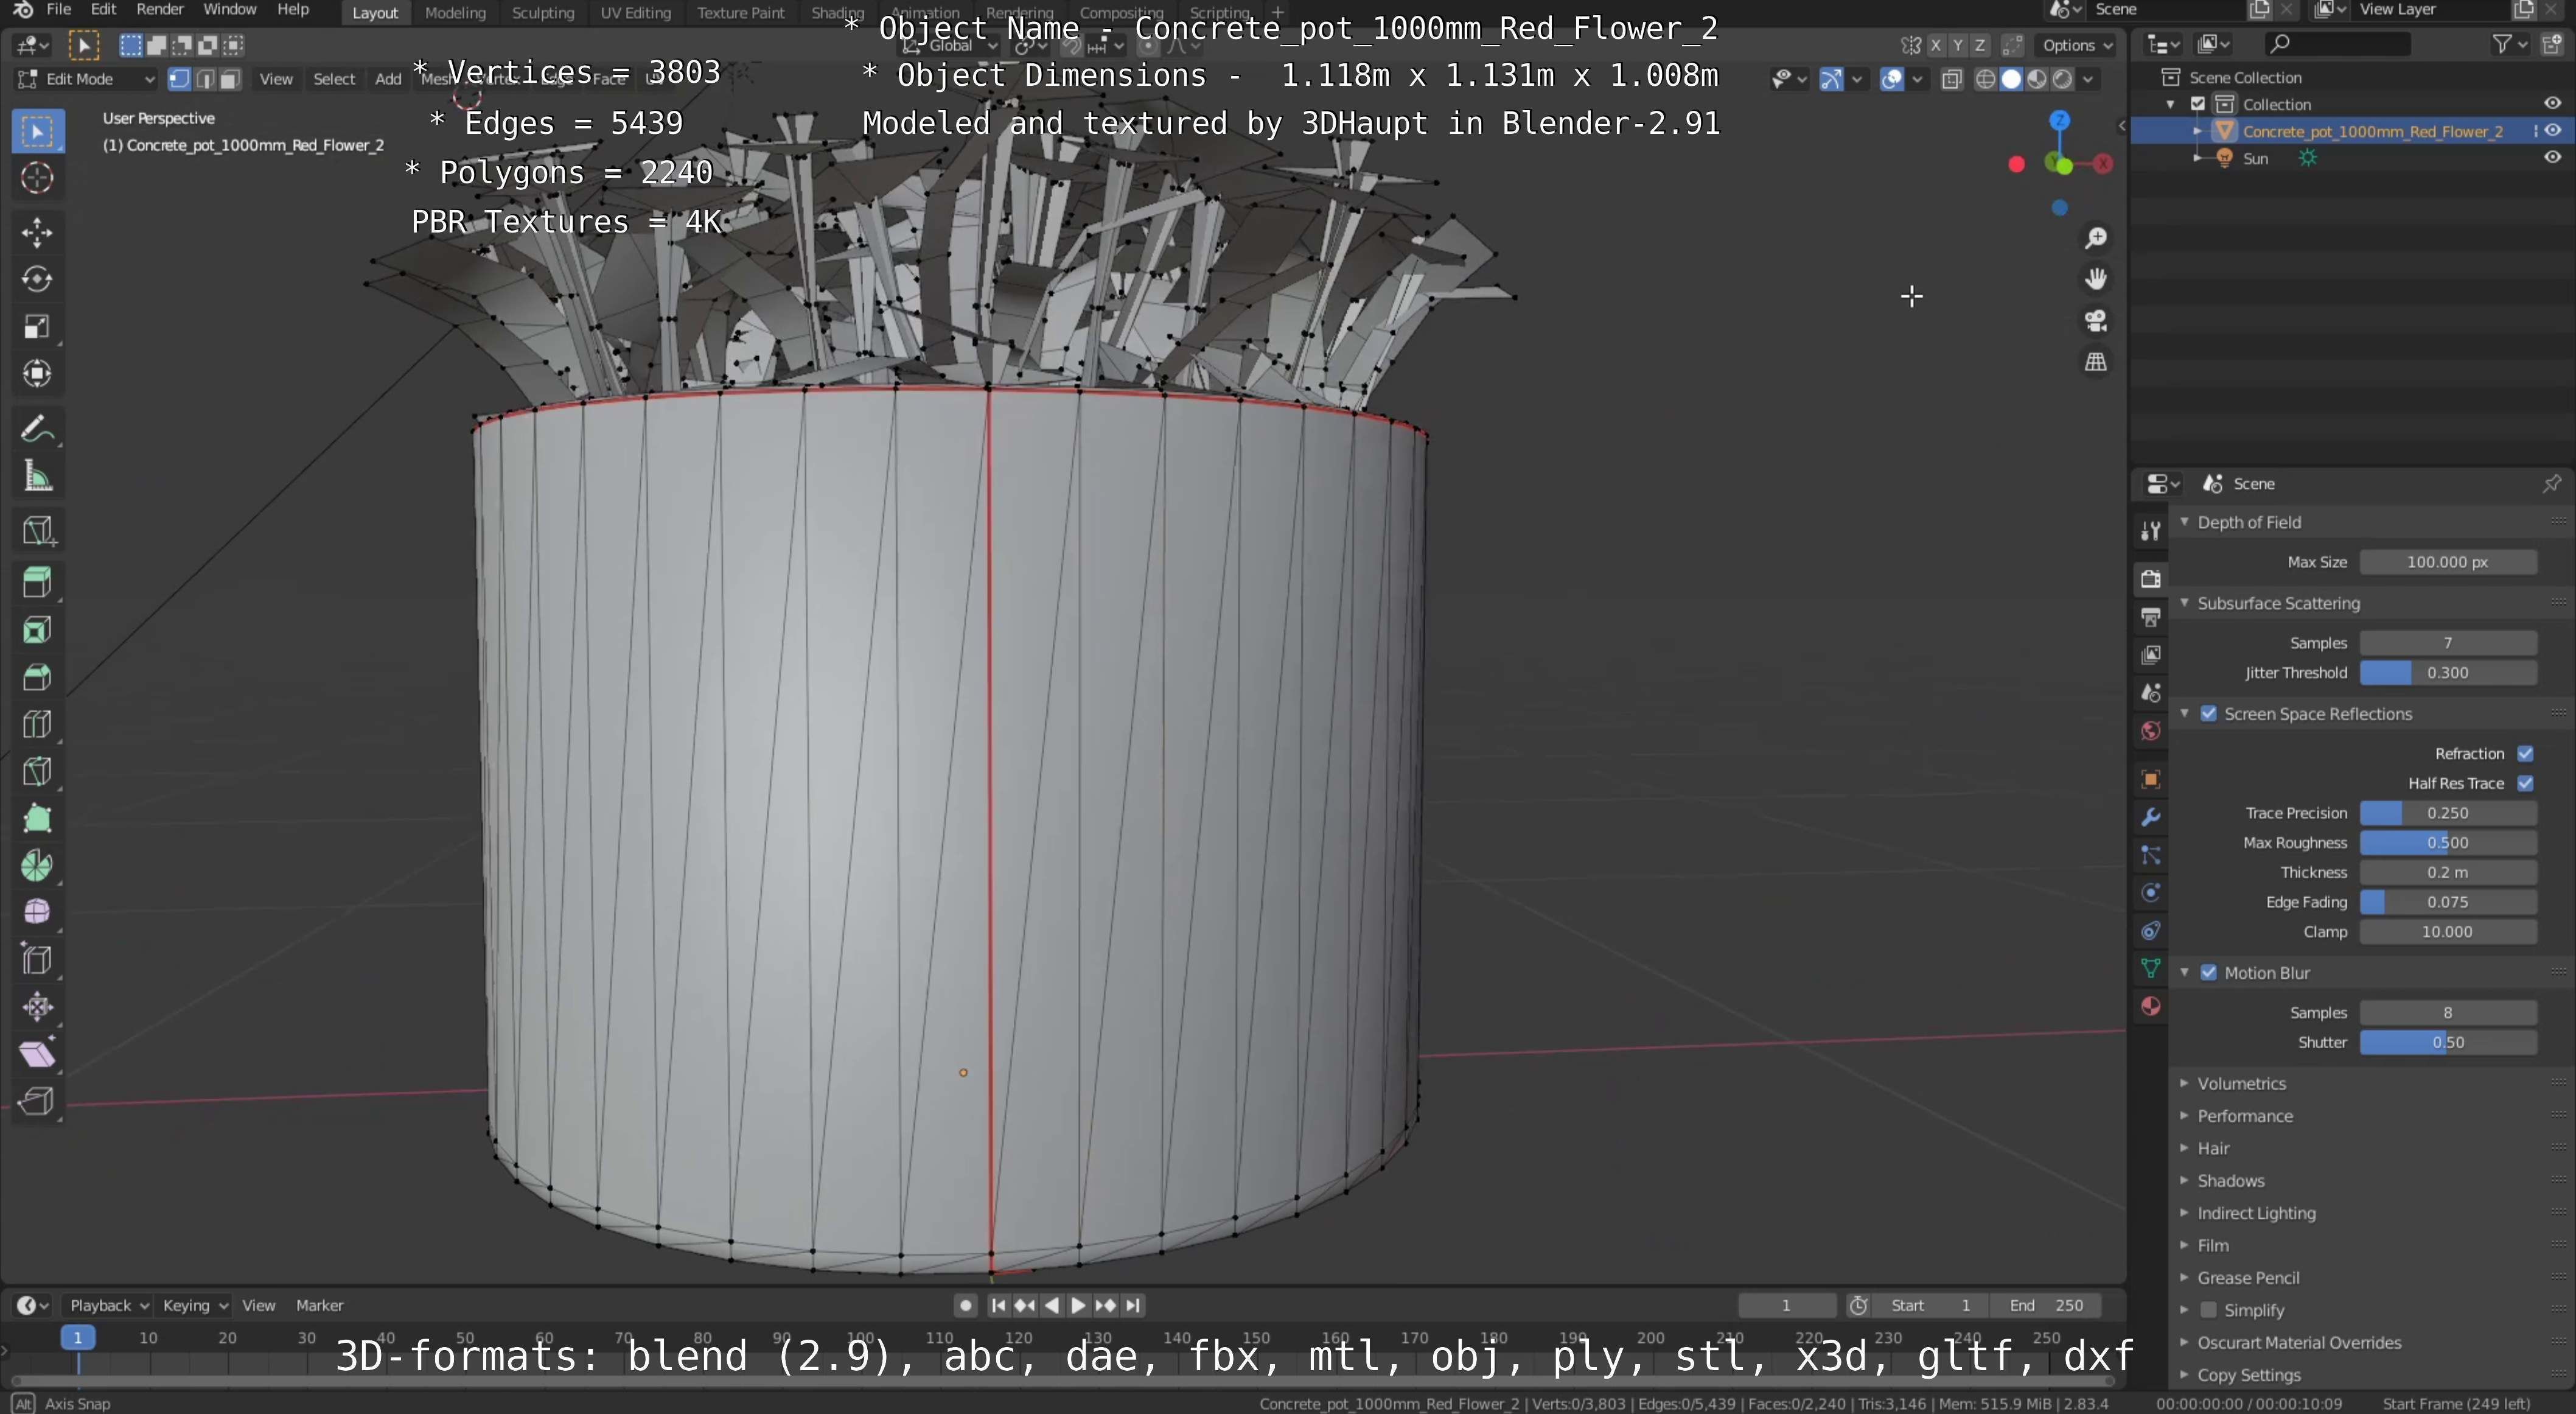Screen dimensions: 2576x1414
Task: Disable Screen Space Reflections checkbox
Action: pyautogui.click(x=2209, y=714)
